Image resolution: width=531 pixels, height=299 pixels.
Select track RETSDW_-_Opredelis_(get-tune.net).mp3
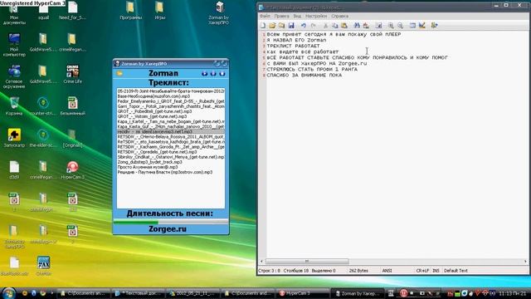click(x=171, y=152)
